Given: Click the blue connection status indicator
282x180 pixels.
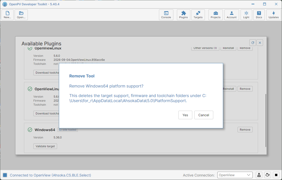Looking at the screenshot, I should (x=5, y=175).
